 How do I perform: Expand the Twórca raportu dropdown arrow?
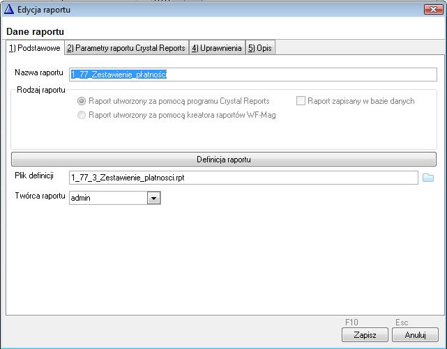tap(153, 198)
